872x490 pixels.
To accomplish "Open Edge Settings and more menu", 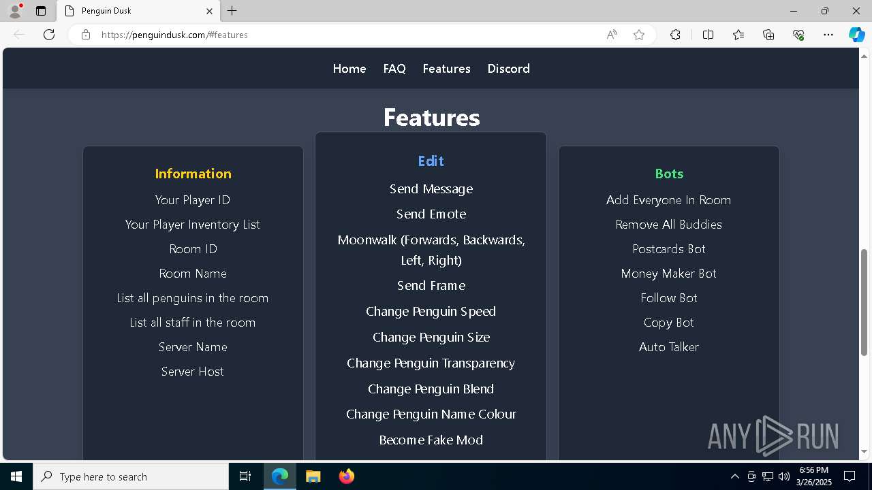I will pyautogui.click(x=828, y=35).
